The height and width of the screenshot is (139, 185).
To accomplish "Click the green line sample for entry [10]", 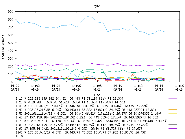I will tap(173, 132).
